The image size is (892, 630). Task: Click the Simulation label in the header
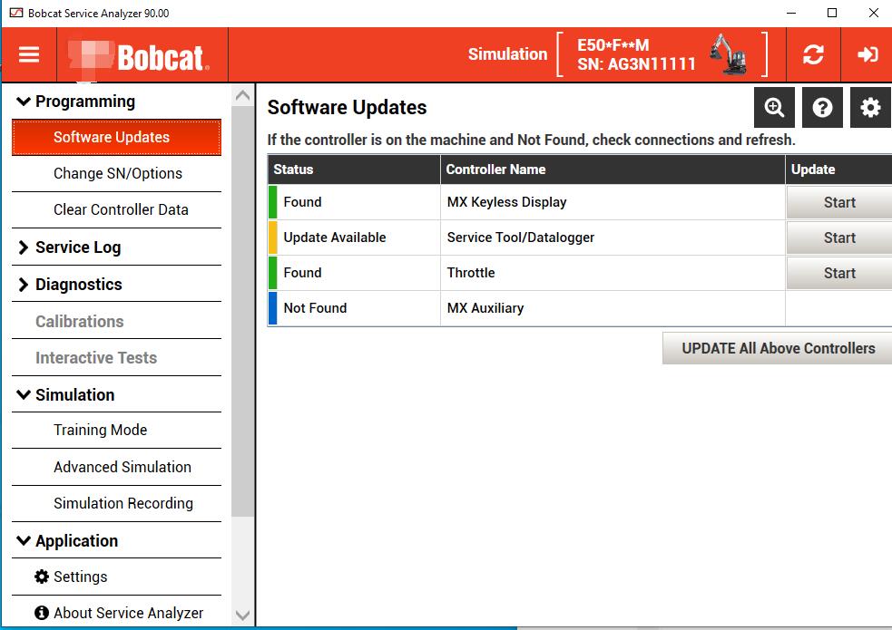click(507, 54)
